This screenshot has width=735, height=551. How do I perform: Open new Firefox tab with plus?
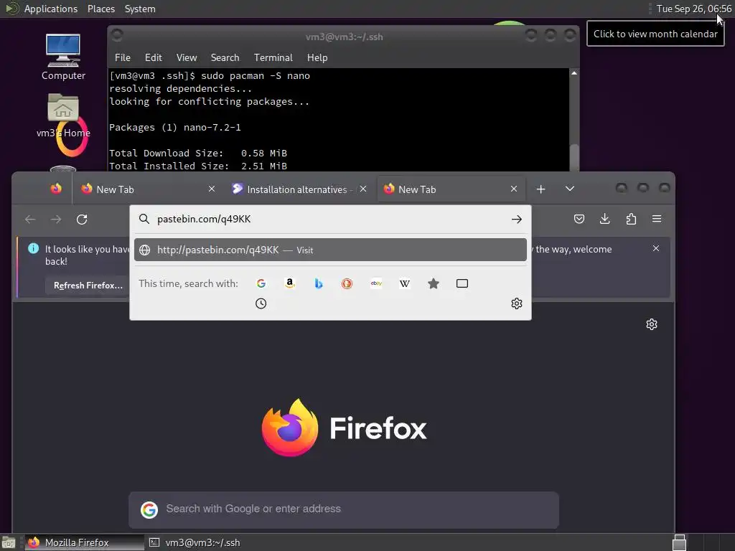(541, 189)
